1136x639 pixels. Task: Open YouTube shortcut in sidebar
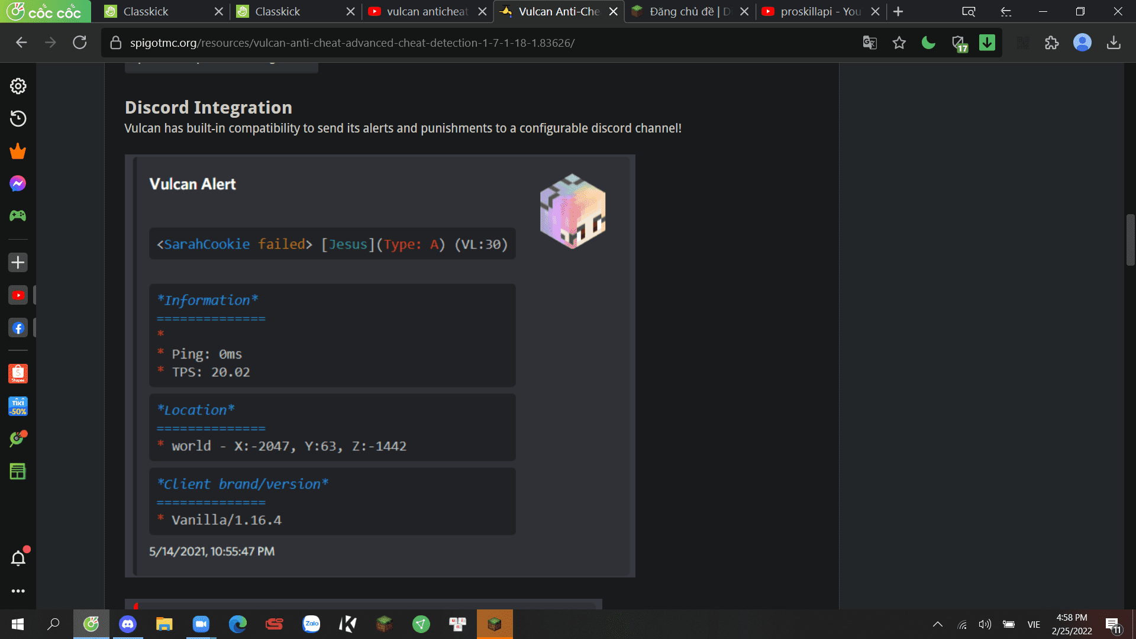click(18, 295)
